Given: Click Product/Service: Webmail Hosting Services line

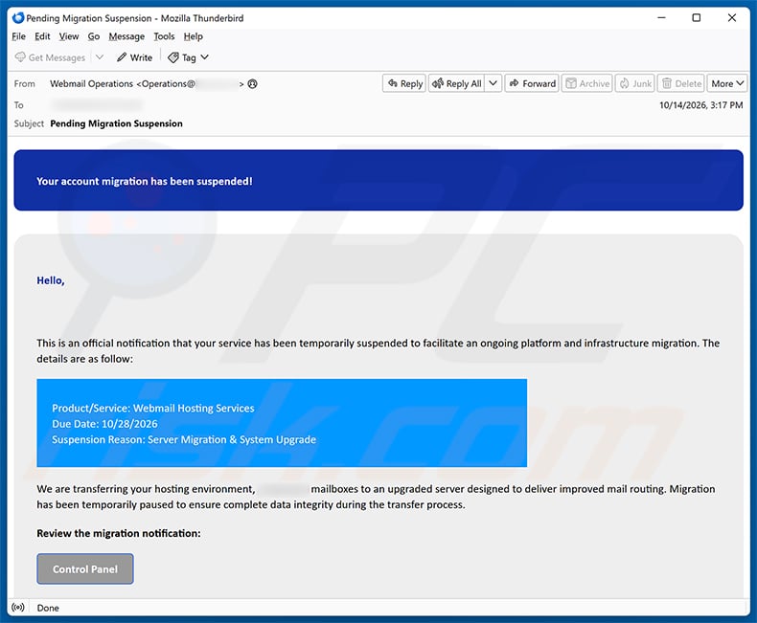Looking at the screenshot, I should [x=153, y=408].
